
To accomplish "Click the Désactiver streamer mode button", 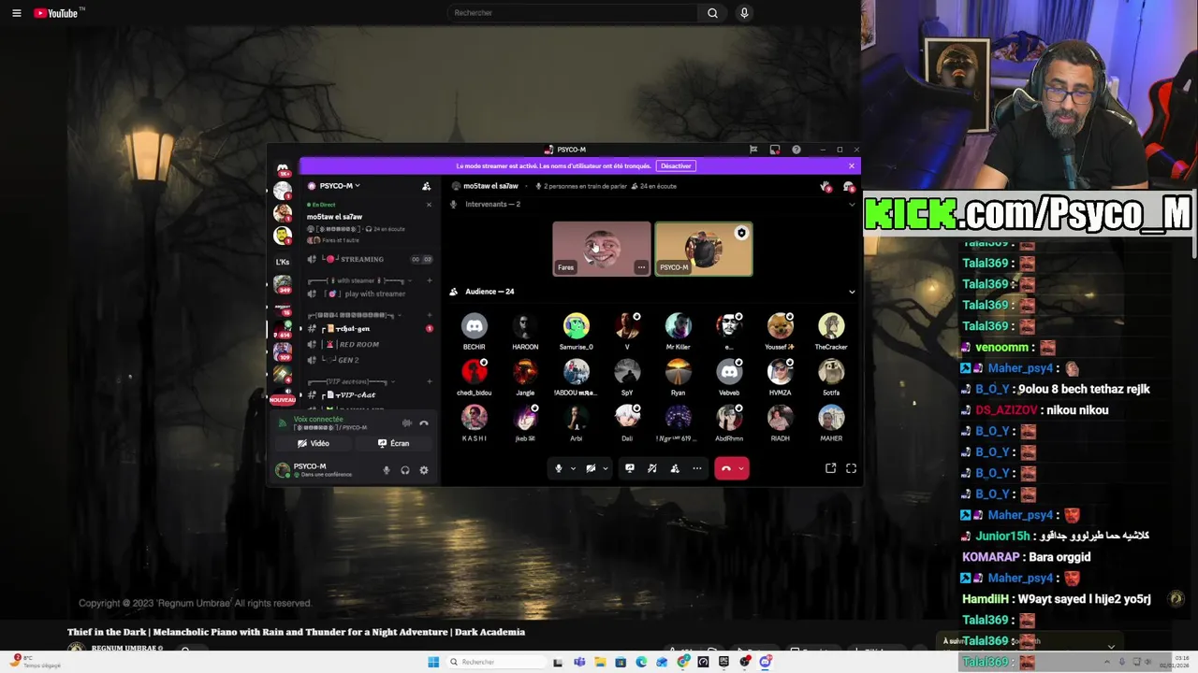I will pos(676,165).
